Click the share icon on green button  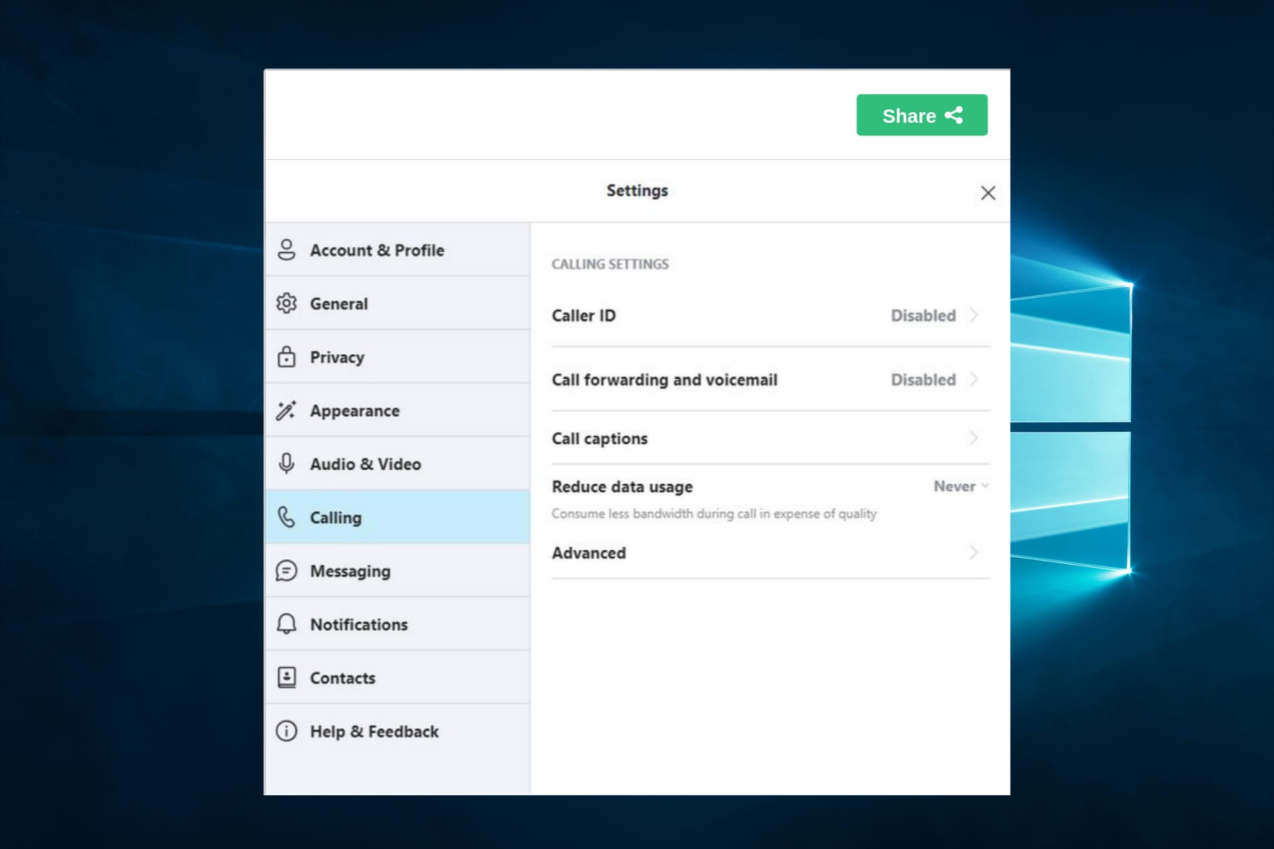pos(954,115)
